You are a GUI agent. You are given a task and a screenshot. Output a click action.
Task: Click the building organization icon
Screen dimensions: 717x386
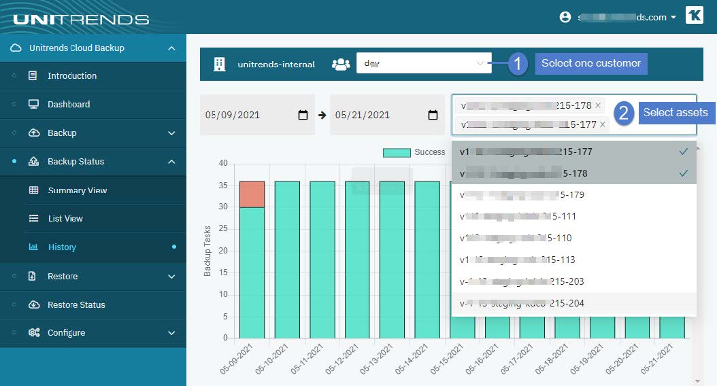click(x=220, y=65)
